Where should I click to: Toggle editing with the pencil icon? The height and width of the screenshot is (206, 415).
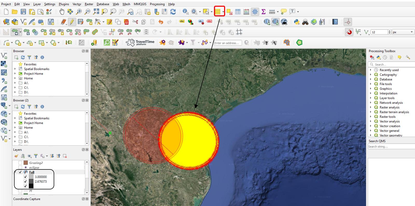[x=72, y=22]
